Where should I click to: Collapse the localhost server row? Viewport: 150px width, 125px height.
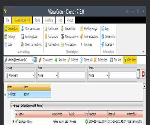(5, 94)
